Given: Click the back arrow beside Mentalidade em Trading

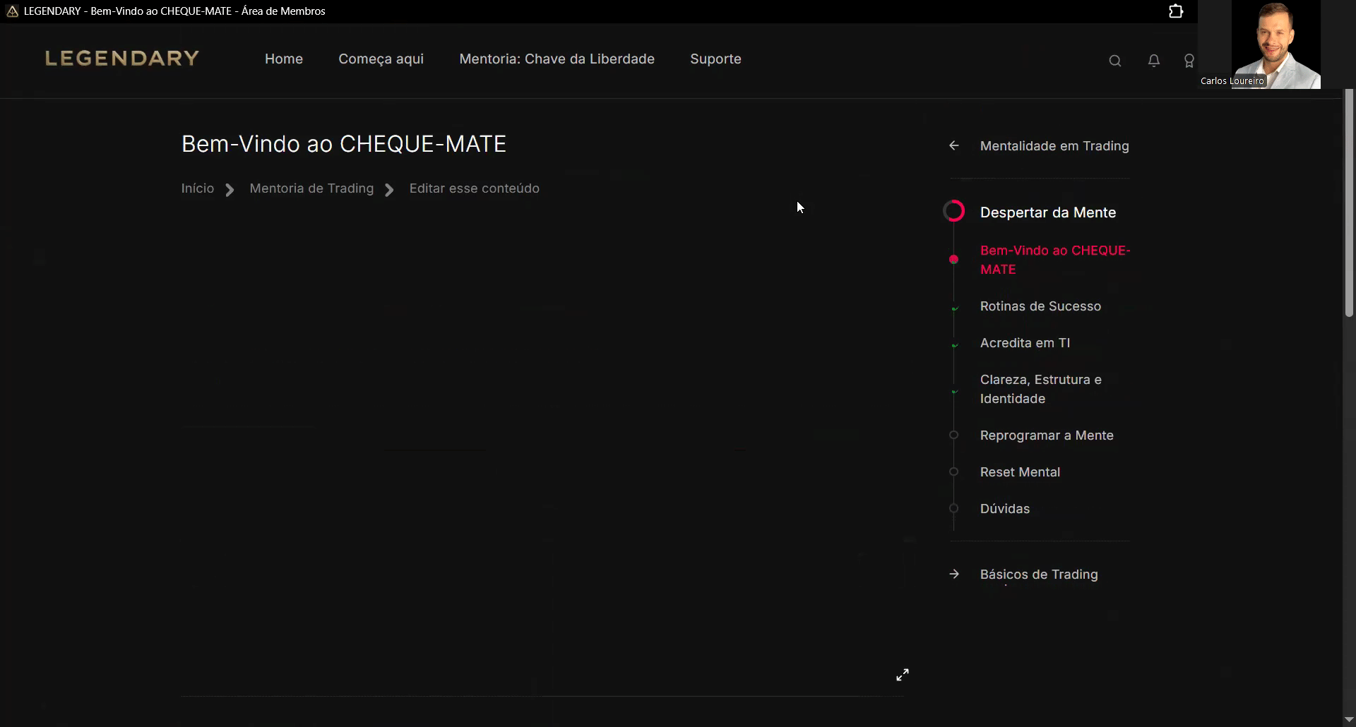Looking at the screenshot, I should click(954, 145).
